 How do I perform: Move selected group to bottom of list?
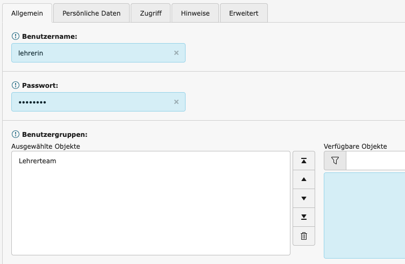304,217
